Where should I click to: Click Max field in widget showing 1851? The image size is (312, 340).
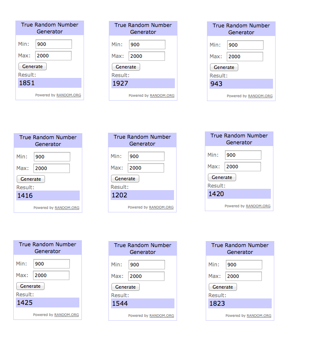tap(53, 56)
